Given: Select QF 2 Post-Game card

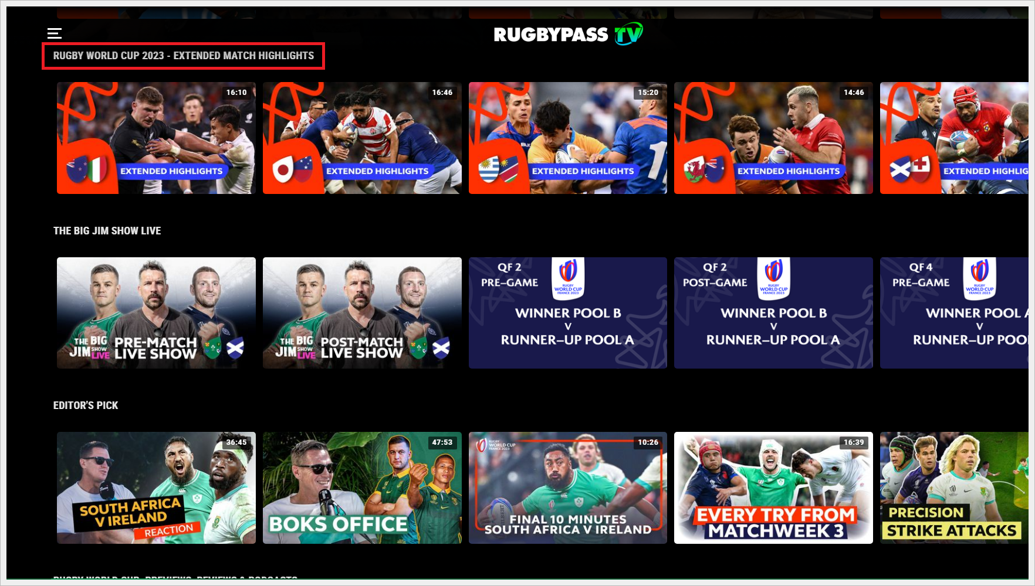Looking at the screenshot, I should (x=773, y=313).
